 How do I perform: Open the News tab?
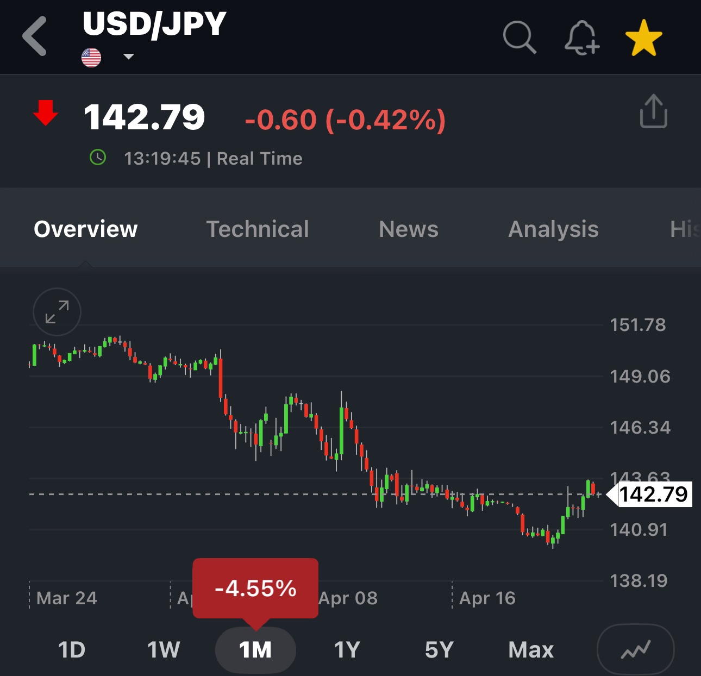[x=409, y=229]
